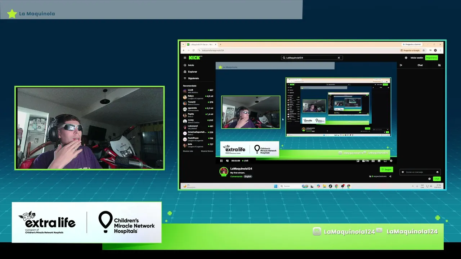Open chat settings gear
Screen dimensions: 461x259
429,179
